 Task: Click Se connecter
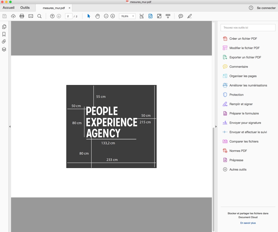pyautogui.click(x=266, y=8)
